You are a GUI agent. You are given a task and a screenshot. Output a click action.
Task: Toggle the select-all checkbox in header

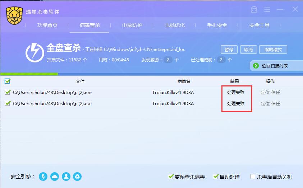pyautogui.click(x=7, y=81)
